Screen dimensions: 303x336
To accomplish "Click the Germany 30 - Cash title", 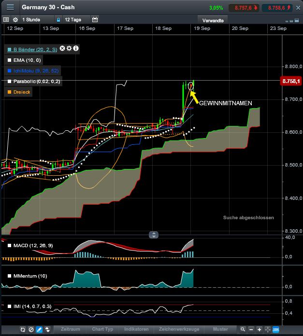I will click(x=48, y=7).
